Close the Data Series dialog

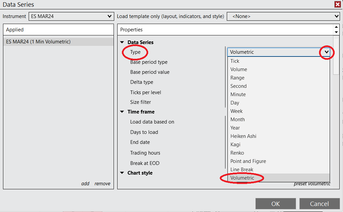tap(338, 4)
